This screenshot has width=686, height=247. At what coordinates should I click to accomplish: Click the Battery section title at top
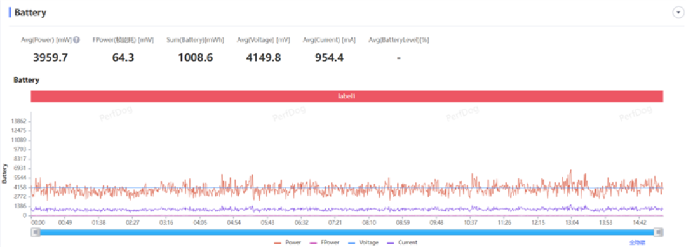(30, 13)
